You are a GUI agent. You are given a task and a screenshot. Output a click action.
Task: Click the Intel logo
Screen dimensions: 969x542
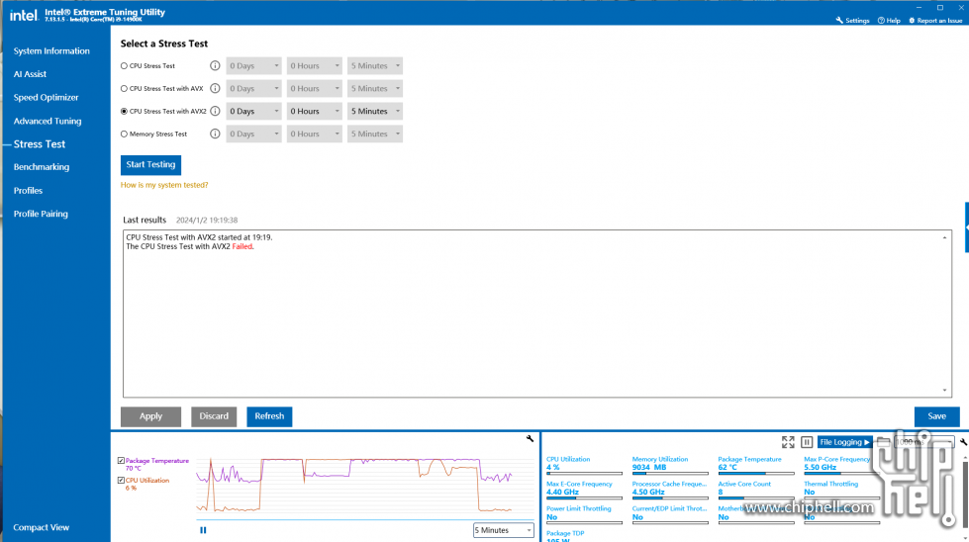24,15
